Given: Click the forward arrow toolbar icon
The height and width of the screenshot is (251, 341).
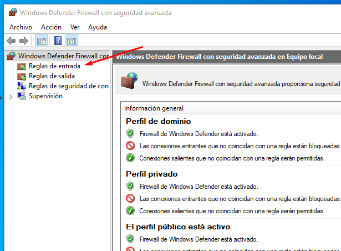Looking at the screenshot, I should pyautogui.click(x=23, y=41).
